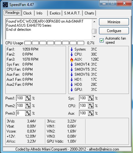Open the S.M.A.R.T. tab
The width and height of the screenshot is (133, 153).
(x=72, y=13)
